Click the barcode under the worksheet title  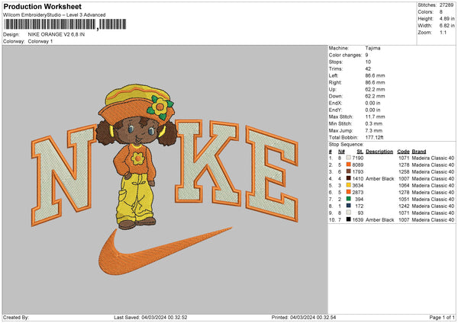tap(65, 24)
